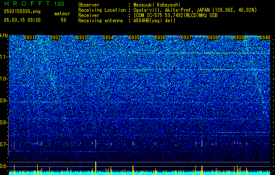Click the 0935 time marker
The image size is (275, 175).
pyautogui.click(x=134, y=38)
